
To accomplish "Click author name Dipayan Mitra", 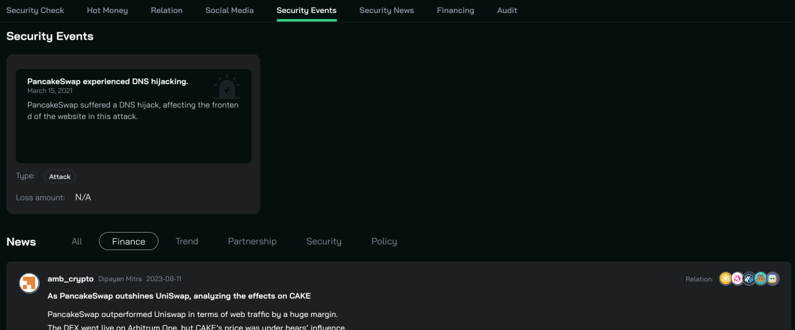I will [x=120, y=279].
